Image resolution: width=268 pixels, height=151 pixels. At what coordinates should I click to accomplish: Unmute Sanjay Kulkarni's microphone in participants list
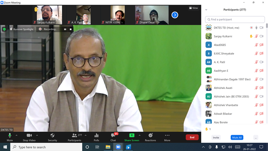click(x=256, y=36)
